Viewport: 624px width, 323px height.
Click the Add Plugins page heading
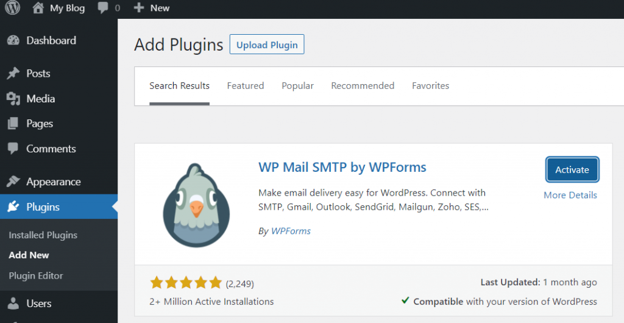179,44
